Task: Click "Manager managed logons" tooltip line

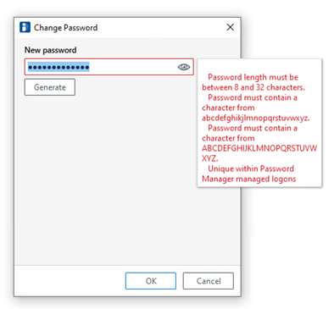Action: click(249, 179)
